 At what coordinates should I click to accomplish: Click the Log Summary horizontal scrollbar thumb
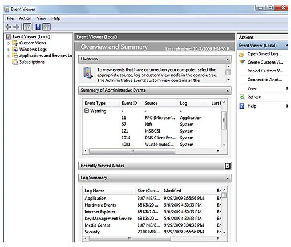click(x=130, y=238)
